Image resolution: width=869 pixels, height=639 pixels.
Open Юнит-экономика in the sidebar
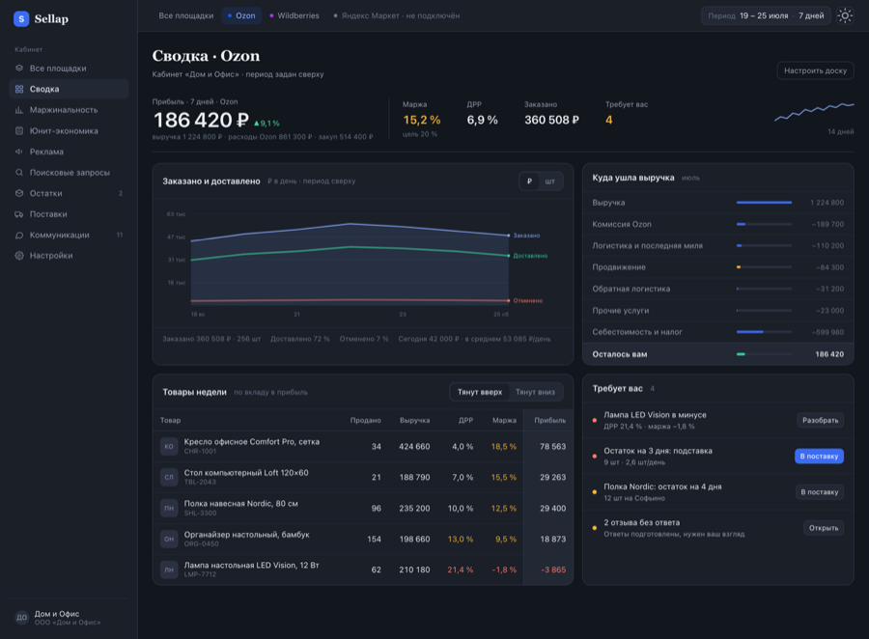tap(69, 131)
